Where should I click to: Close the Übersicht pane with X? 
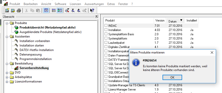pyautogui.click(x=96, y=16)
